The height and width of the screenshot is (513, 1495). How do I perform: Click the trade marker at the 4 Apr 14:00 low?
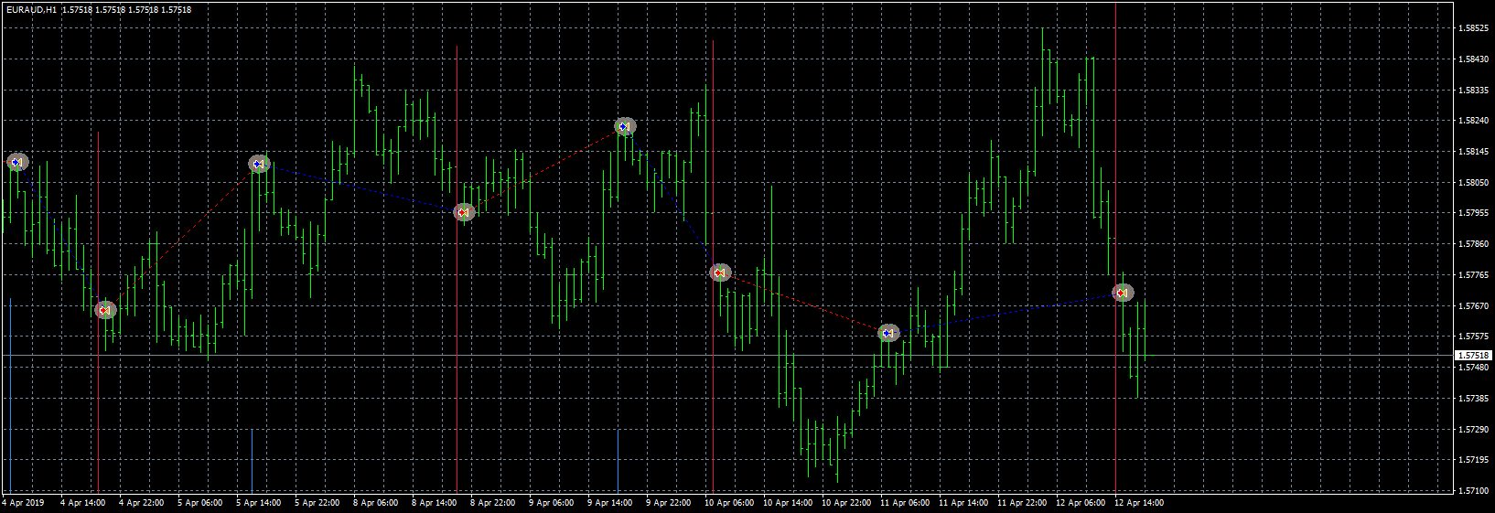105,310
